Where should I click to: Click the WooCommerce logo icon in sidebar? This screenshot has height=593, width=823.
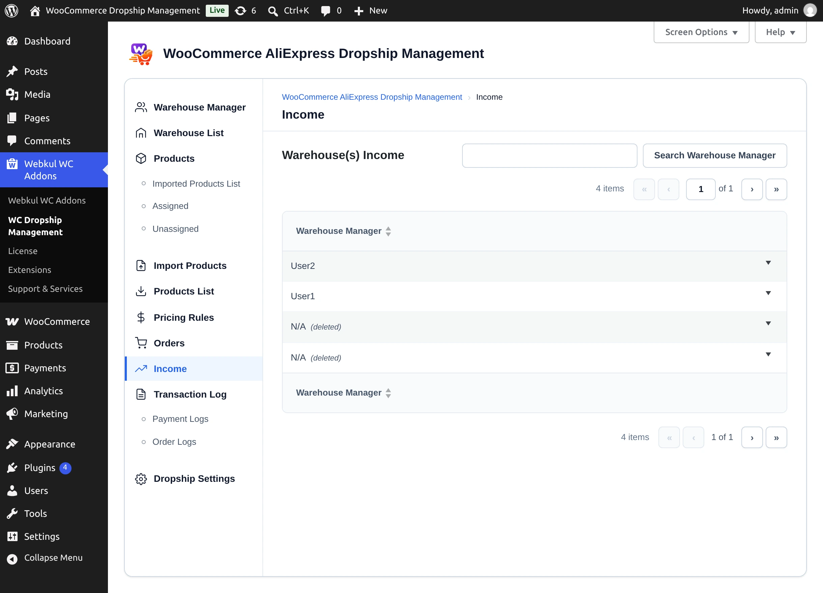coord(12,321)
